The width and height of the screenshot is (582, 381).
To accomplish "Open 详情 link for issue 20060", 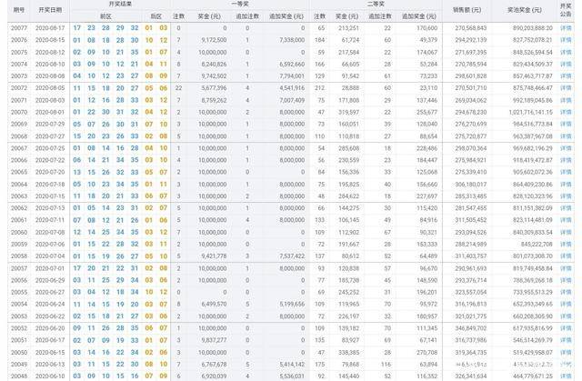I will coord(566,232).
